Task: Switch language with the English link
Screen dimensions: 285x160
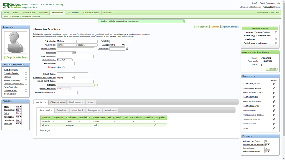Action: coord(262,3)
